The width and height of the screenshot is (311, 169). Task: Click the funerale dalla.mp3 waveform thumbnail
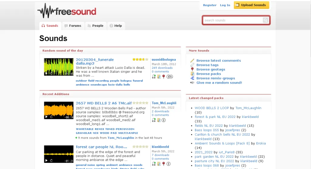click(x=59, y=67)
